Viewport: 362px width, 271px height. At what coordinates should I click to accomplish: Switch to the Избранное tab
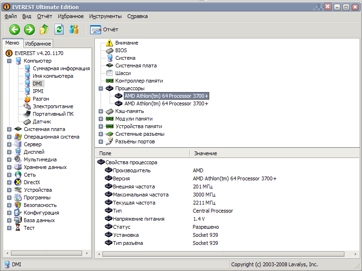(x=38, y=44)
